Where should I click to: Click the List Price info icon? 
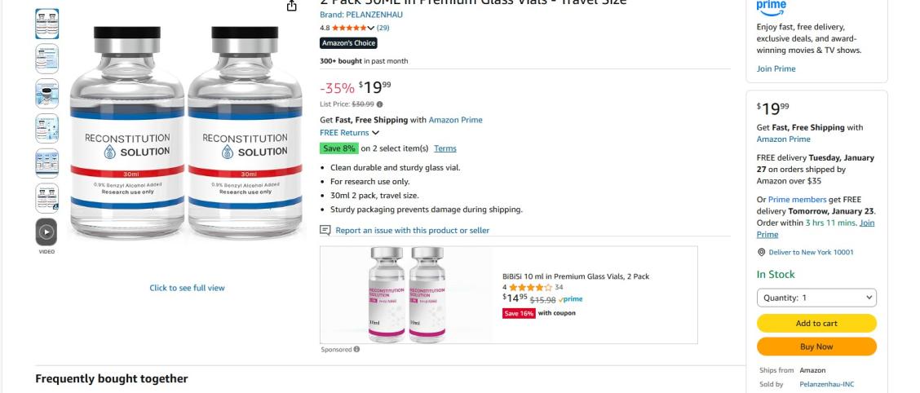[x=379, y=104]
